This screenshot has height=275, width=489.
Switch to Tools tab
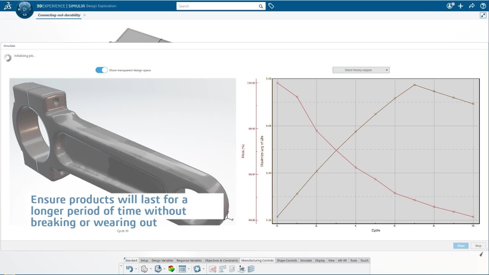[354, 260]
